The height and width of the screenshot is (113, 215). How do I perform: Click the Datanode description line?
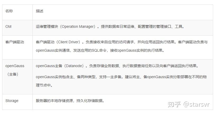coord(117,66)
